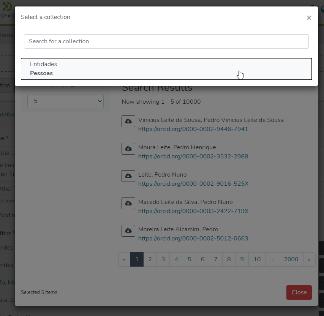This screenshot has width=324, height=316.
Task: Open results per page dropdown showing 5
Action: point(65,101)
